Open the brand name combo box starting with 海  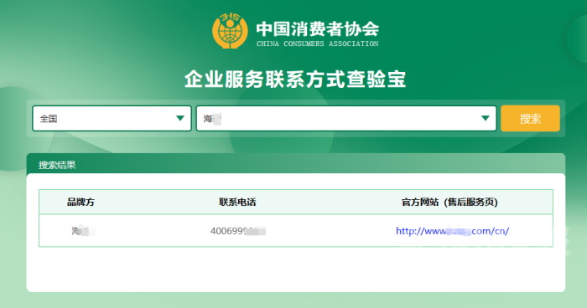click(346, 119)
